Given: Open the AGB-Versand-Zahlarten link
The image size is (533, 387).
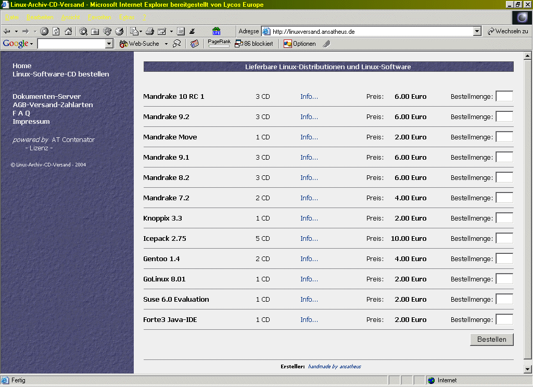Looking at the screenshot, I should (53, 105).
